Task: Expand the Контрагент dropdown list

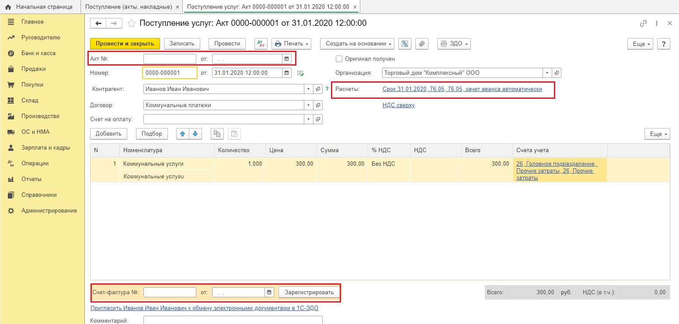Action: click(309, 89)
